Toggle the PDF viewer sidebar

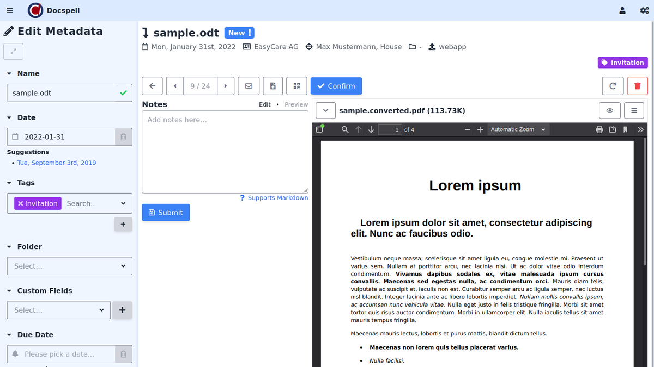319,129
